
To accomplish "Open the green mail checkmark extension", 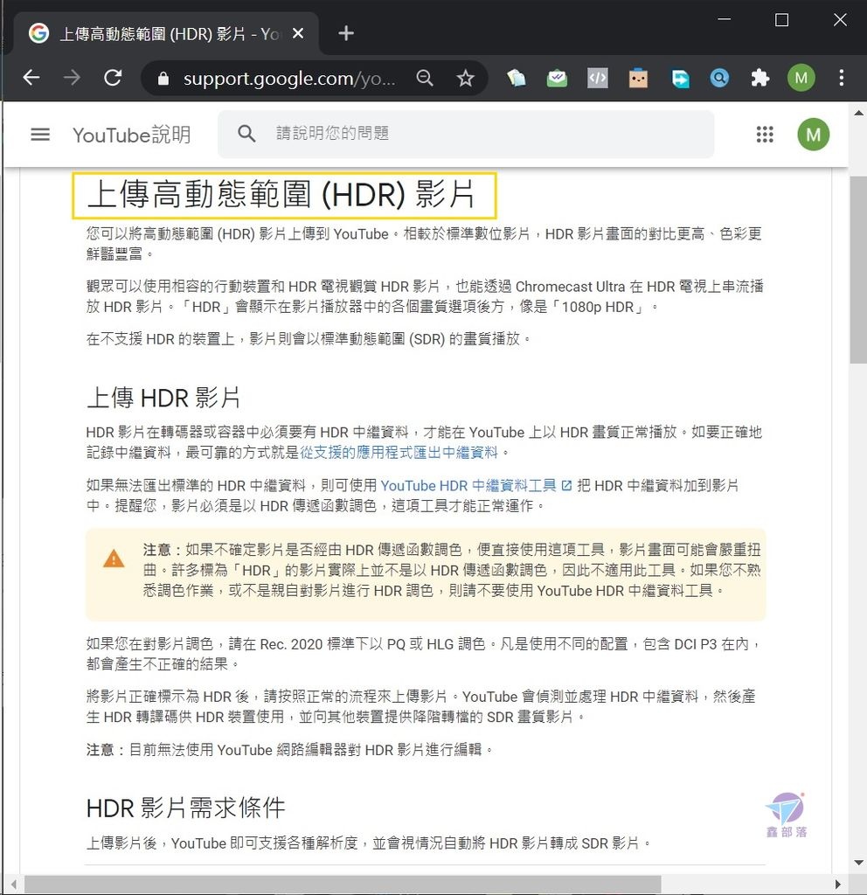I will tap(557, 78).
